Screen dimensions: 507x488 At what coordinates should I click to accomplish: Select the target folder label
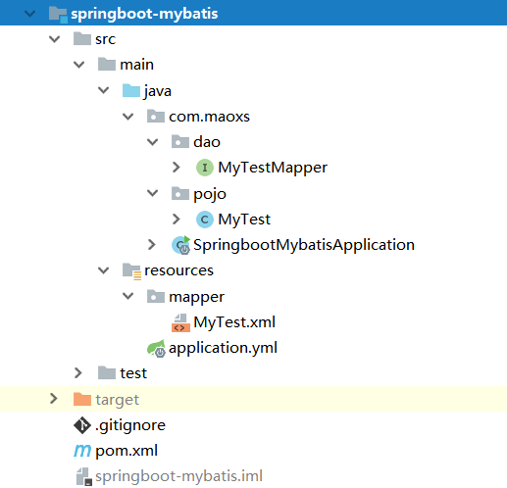tap(118, 400)
